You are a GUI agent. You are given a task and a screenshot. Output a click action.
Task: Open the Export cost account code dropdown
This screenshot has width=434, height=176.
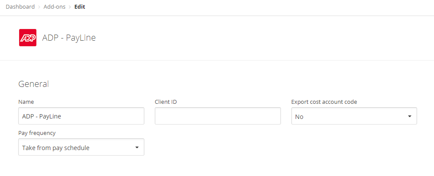(354, 116)
